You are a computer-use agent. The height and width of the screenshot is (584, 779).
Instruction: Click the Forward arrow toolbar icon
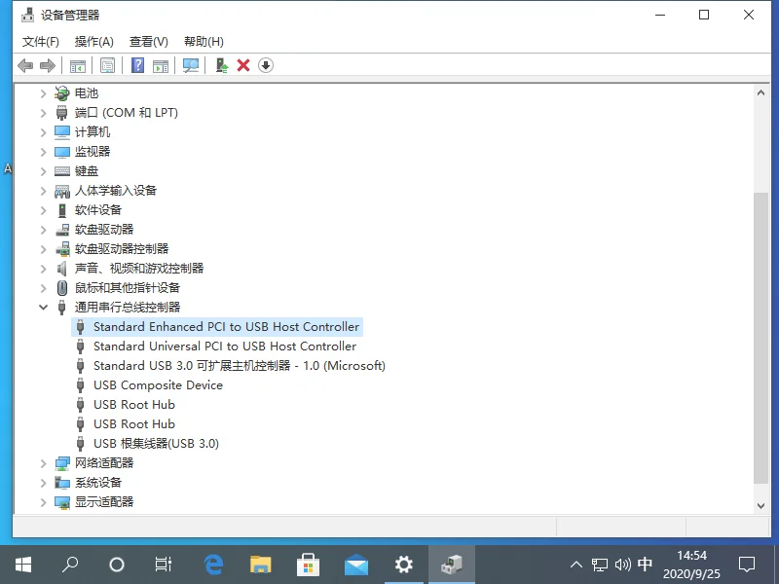tap(48, 65)
